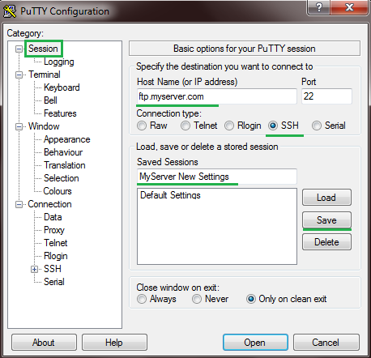The image size is (371, 358).
Task: Click the title bar help question mark
Action: 318,7
